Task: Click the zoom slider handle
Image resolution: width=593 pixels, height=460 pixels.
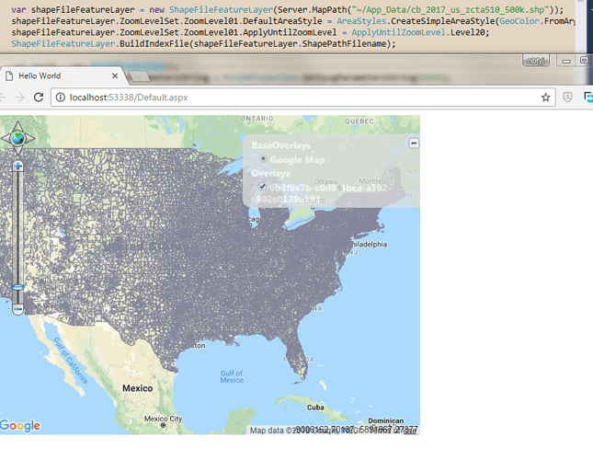Action: [x=17, y=287]
